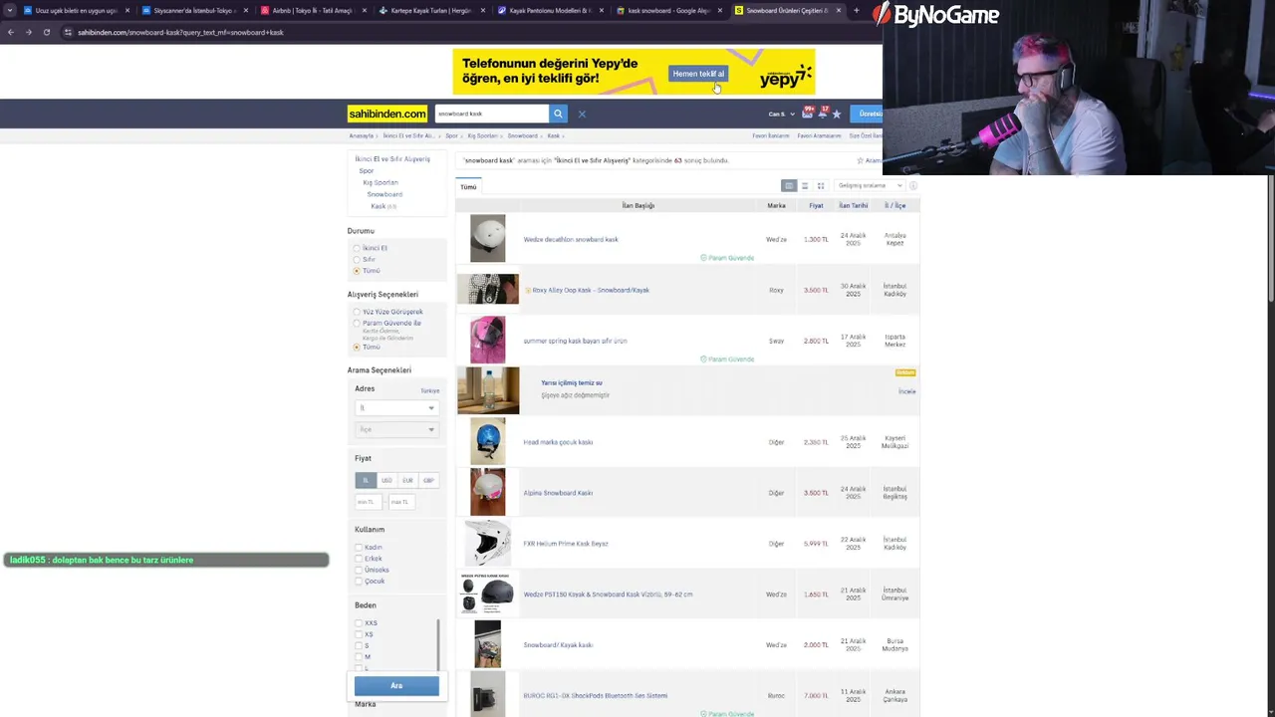The image size is (1275, 717).
Task: Close the Skyscanner browser tab
Action: (246, 10)
